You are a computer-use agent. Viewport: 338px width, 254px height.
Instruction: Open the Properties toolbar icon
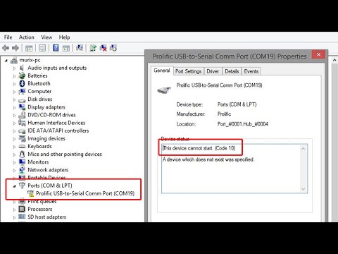(x=42, y=48)
